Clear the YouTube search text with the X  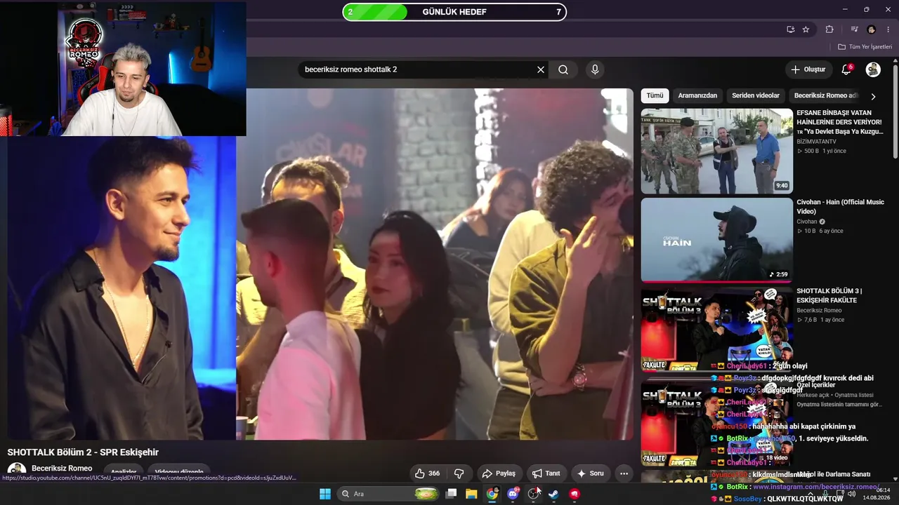click(541, 69)
